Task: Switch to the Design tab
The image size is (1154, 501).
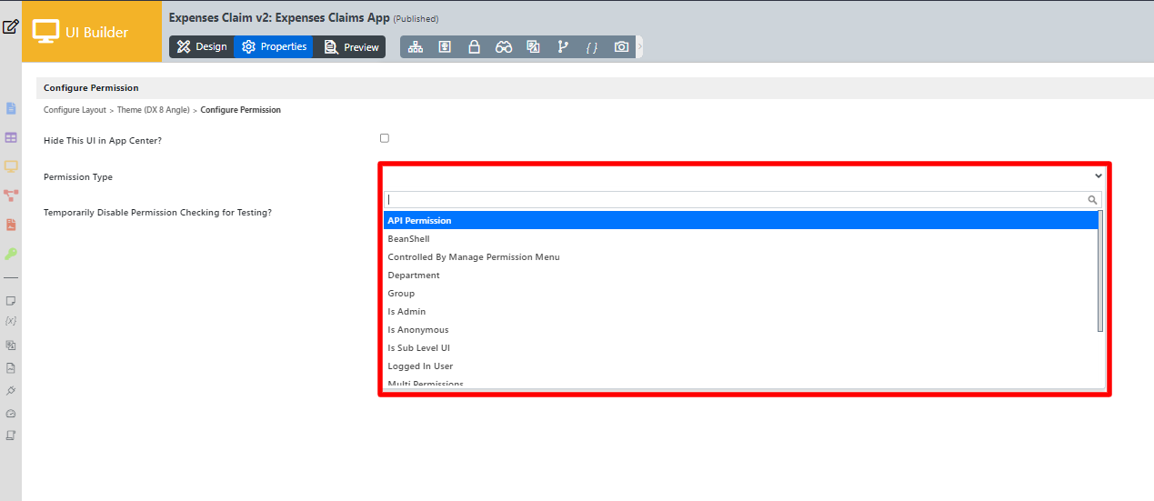Action: point(202,47)
